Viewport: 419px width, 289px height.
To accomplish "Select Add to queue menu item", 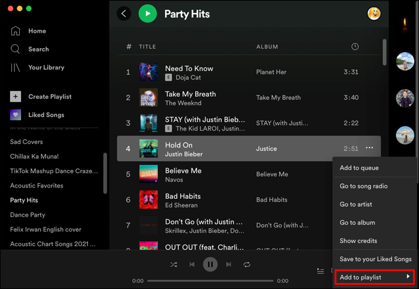I will coord(359,168).
